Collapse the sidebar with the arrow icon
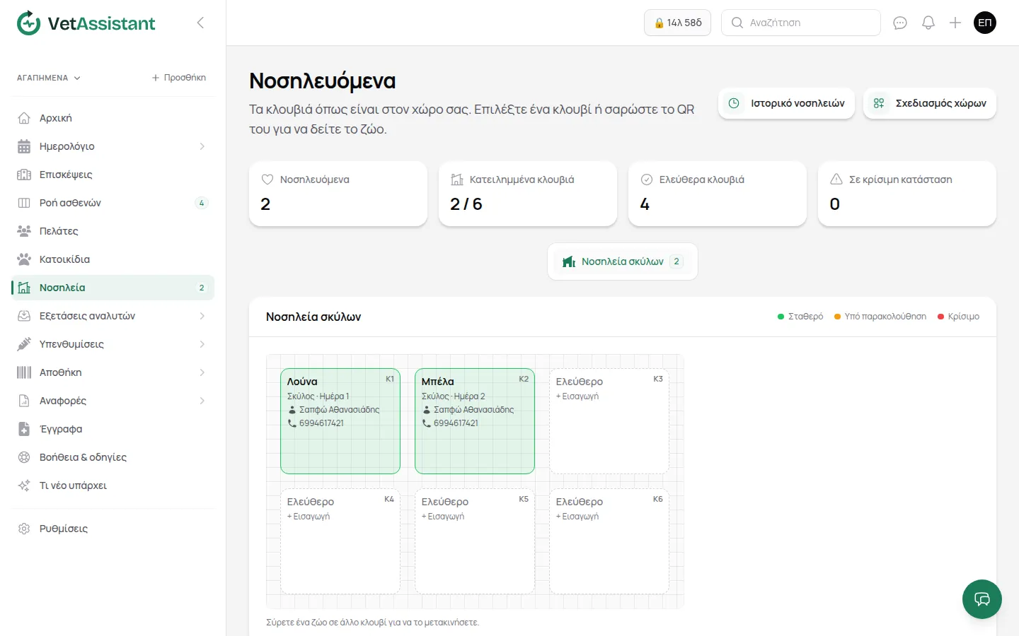The height and width of the screenshot is (636, 1019). [200, 23]
